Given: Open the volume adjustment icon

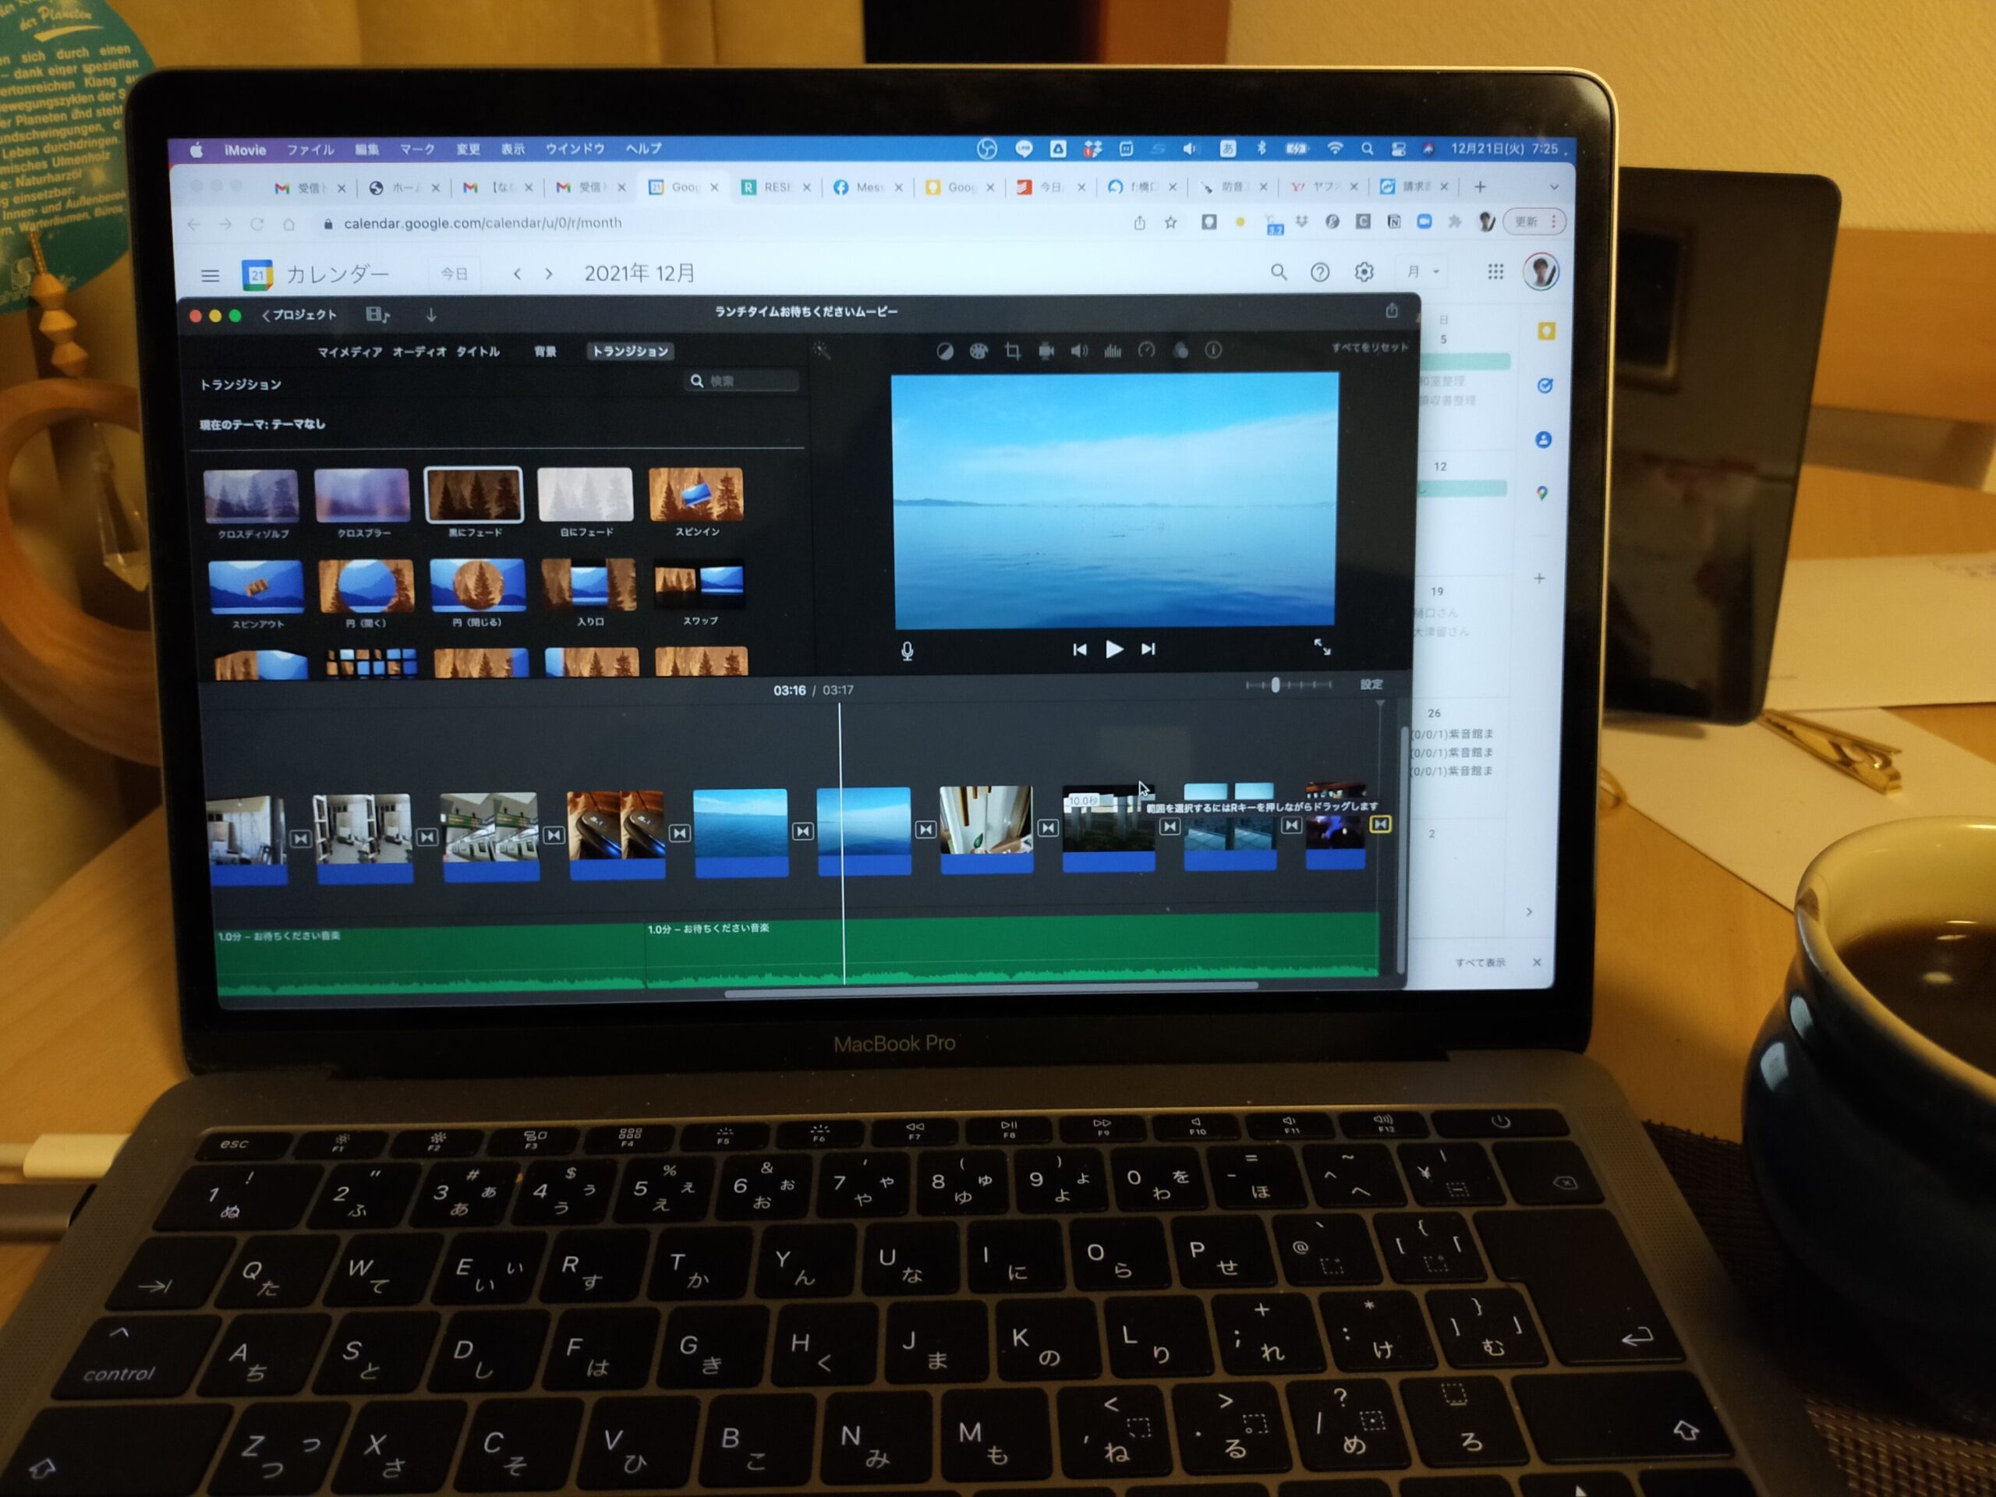Looking at the screenshot, I should click(x=1079, y=350).
